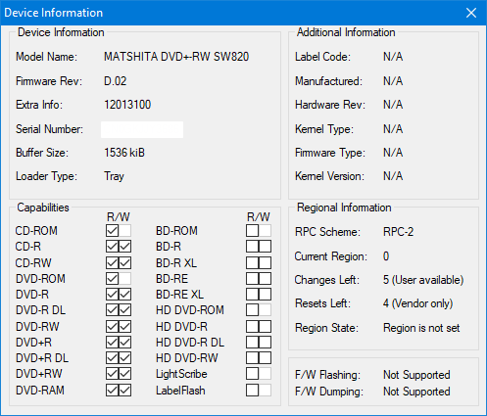
Task: Select the Extra Info value 12013100
Action: click(127, 105)
